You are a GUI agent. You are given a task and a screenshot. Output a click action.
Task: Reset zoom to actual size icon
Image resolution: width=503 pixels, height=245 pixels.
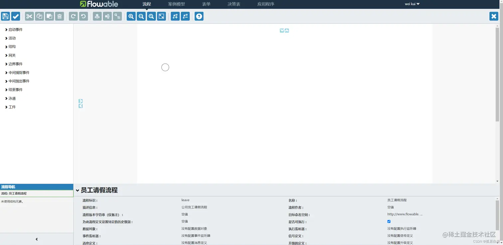coord(151,16)
